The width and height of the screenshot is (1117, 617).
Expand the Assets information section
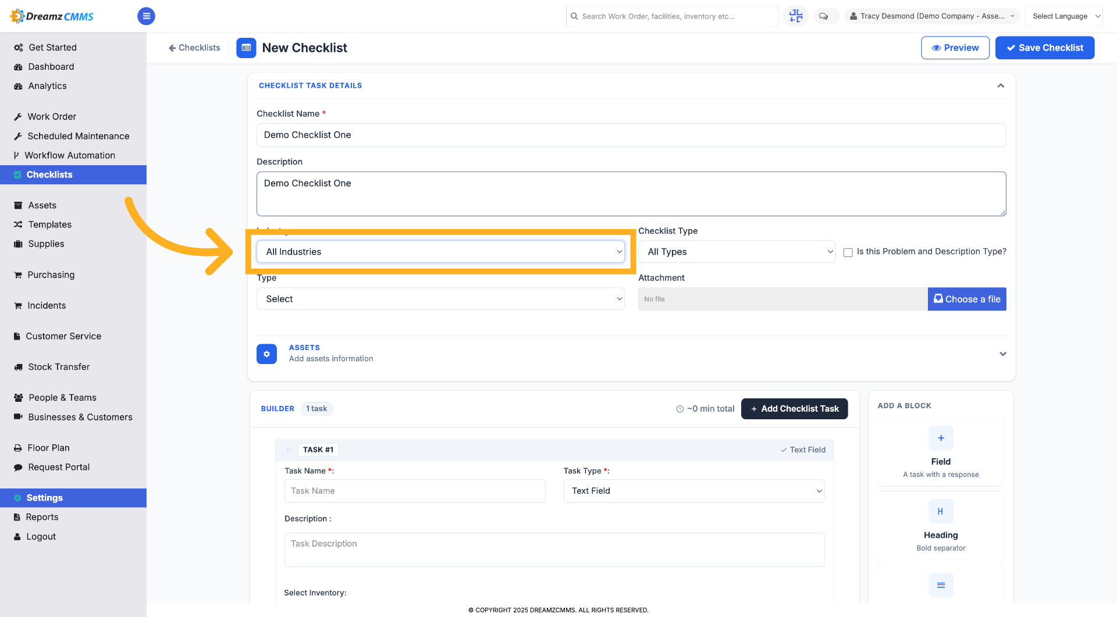pyautogui.click(x=1002, y=354)
